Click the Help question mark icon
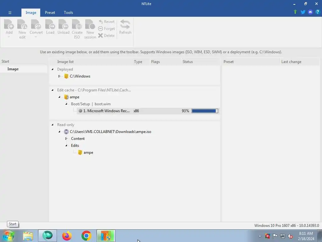 point(318,12)
